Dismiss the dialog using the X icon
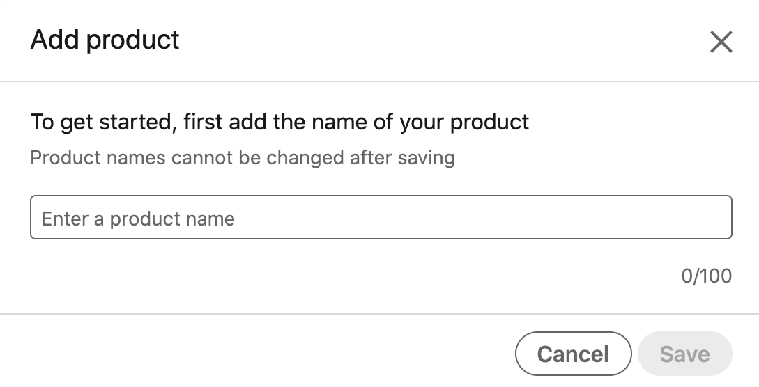The height and width of the screenshot is (387, 759). pos(721,42)
